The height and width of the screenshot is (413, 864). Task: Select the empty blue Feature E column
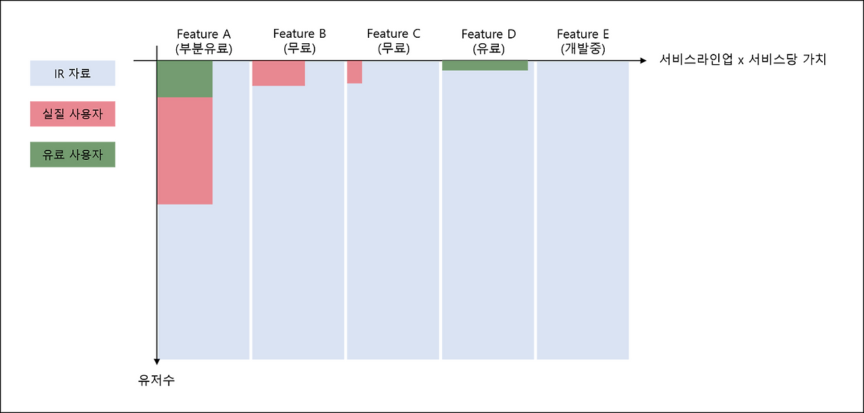[x=583, y=211]
